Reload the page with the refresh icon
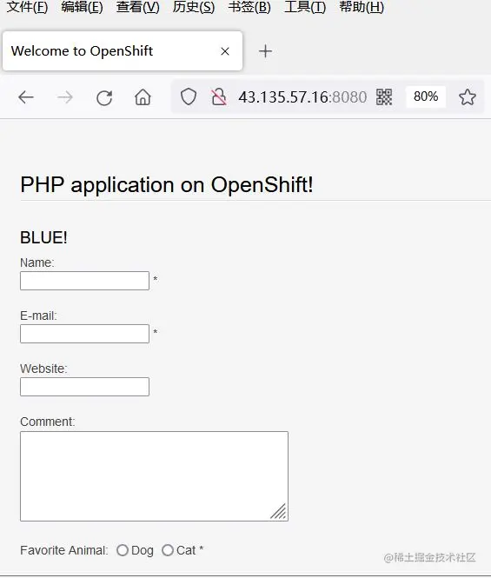This screenshot has width=491, height=578. (104, 97)
